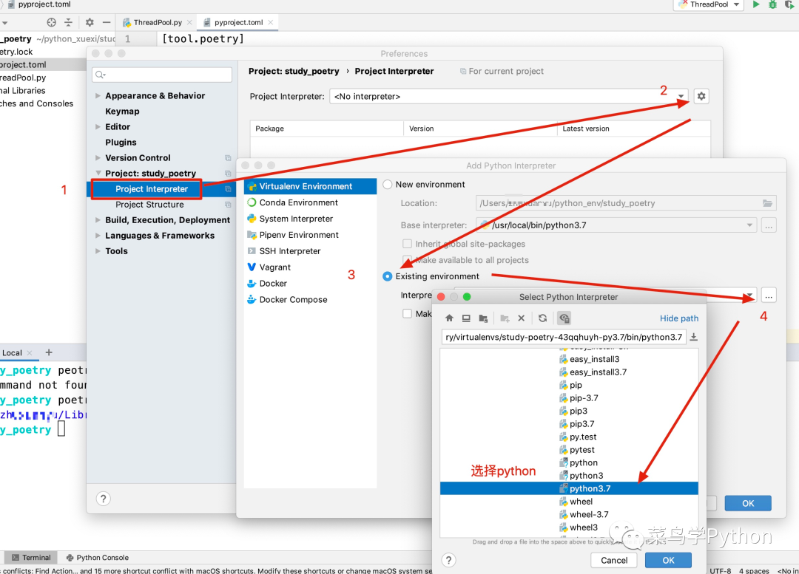Select python3.7 in file list

coord(569,488)
